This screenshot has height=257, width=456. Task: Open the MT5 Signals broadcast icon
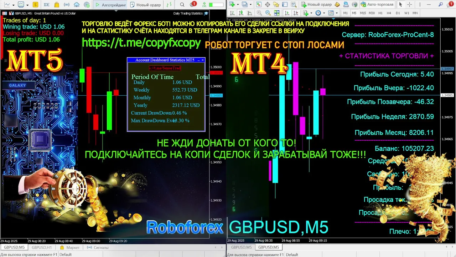(x=67, y=5)
